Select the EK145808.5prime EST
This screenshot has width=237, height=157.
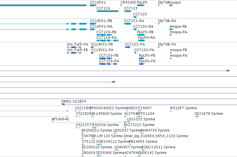click(93, 116)
